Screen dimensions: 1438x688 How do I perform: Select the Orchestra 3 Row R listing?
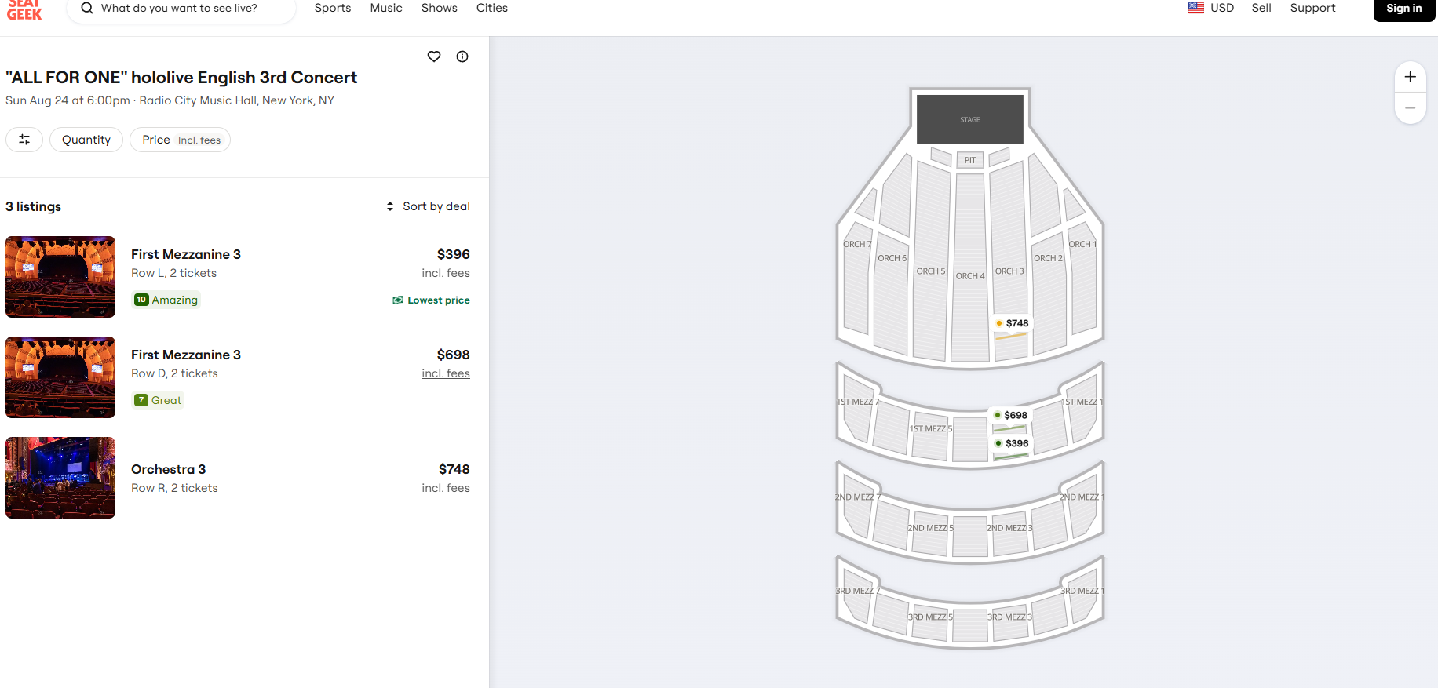[238, 478]
